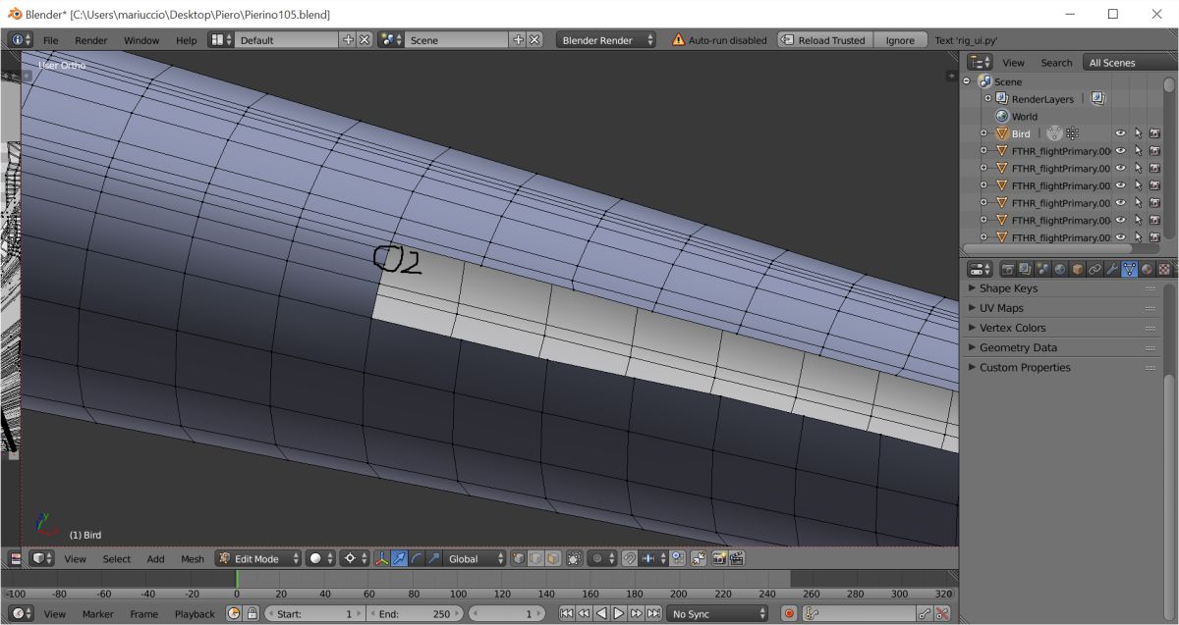This screenshot has height=625, width=1179.
Task: Toggle limit selection to visible
Action: click(x=575, y=558)
